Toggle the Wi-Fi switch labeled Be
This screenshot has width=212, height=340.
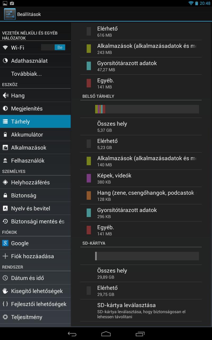tap(53, 47)
